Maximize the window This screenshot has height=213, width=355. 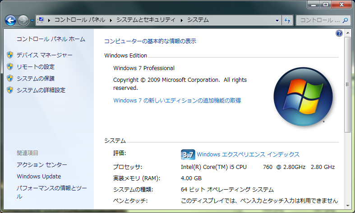326,4
